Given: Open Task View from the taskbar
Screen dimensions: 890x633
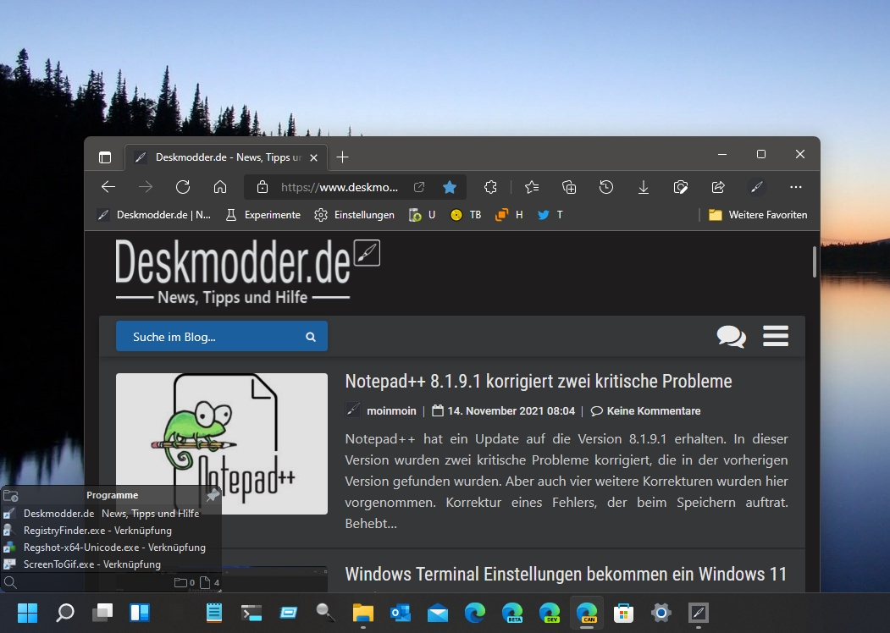Looking at the screenshot, I should click(x=102, y=613).
